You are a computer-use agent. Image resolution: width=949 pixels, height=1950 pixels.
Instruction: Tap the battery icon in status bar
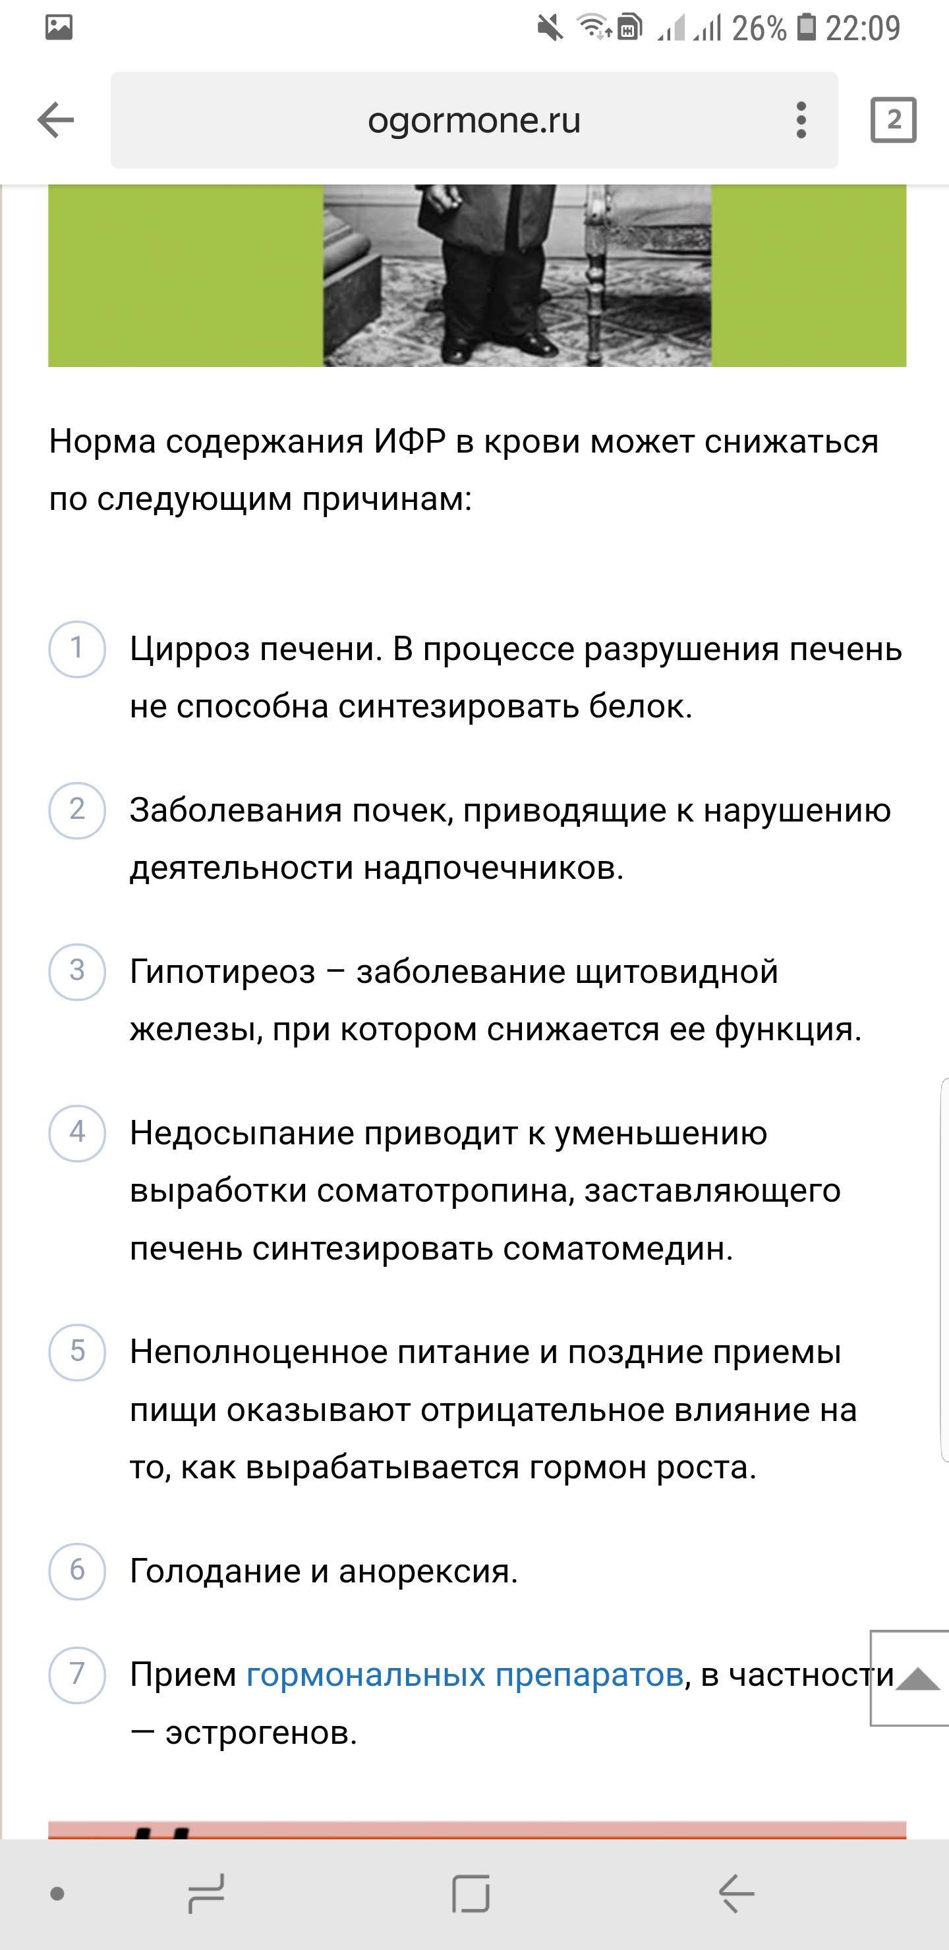point(807,28)
